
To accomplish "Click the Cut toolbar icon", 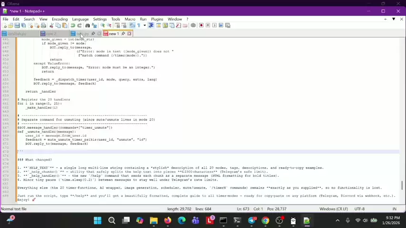I will click(51, 25).
